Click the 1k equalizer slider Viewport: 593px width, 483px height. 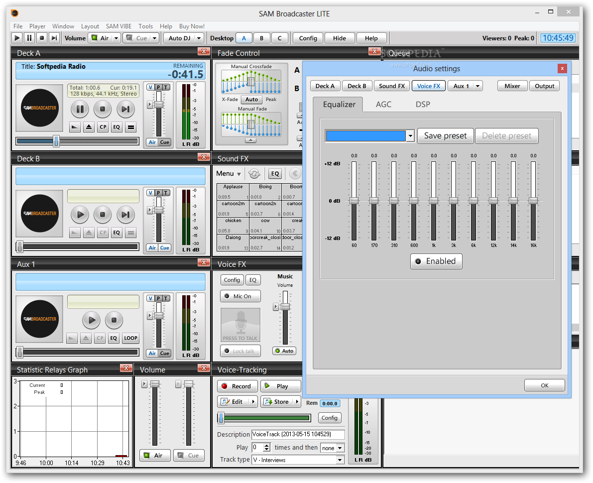[x=434, y=201]
